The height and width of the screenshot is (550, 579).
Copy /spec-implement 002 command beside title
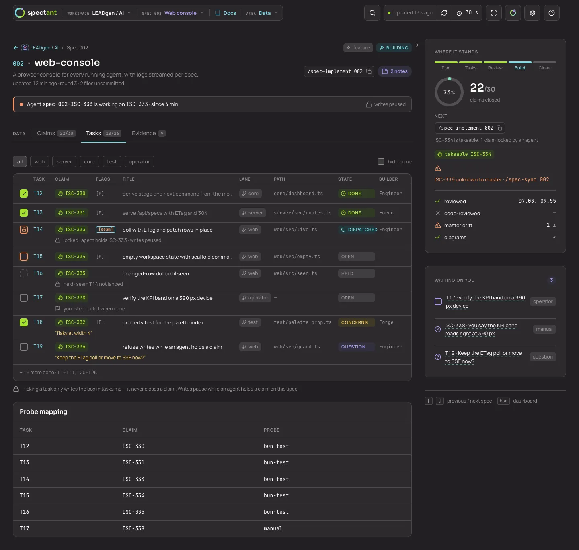[x=369, y=71]
